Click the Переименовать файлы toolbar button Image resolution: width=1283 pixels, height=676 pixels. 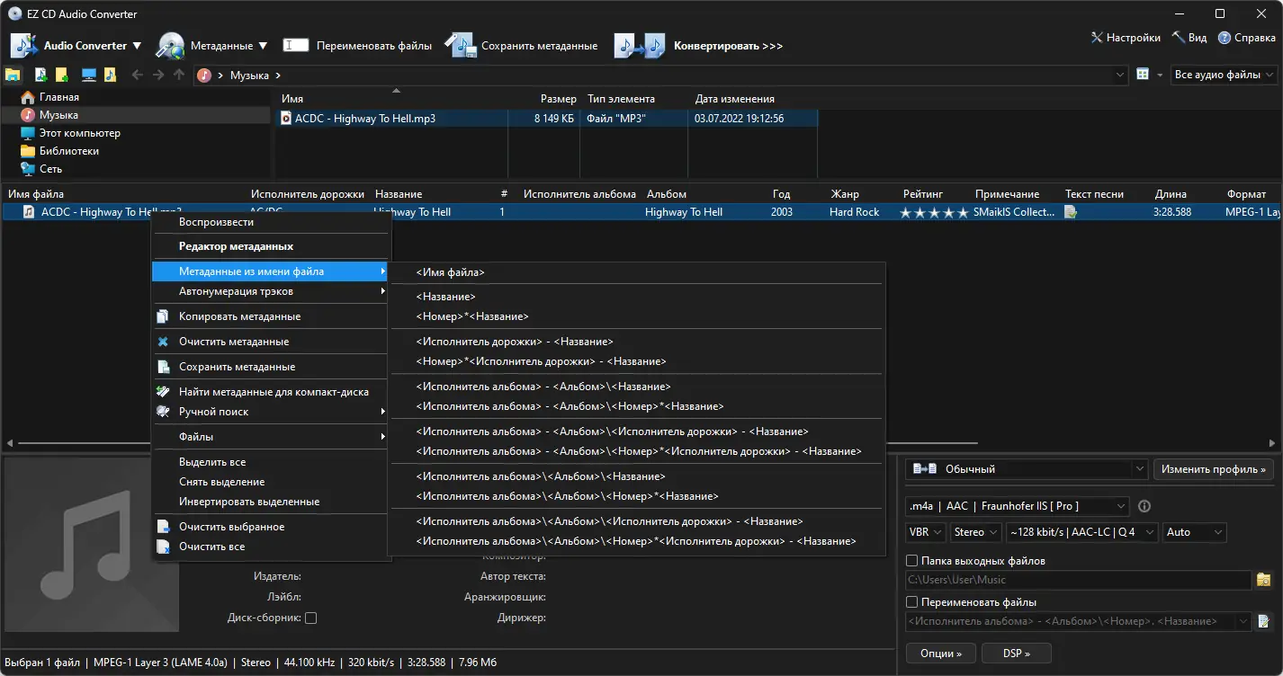357,45
